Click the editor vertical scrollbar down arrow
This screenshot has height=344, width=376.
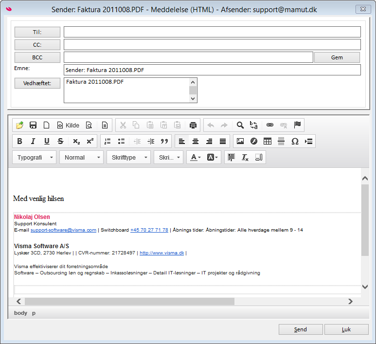point(365,287)
